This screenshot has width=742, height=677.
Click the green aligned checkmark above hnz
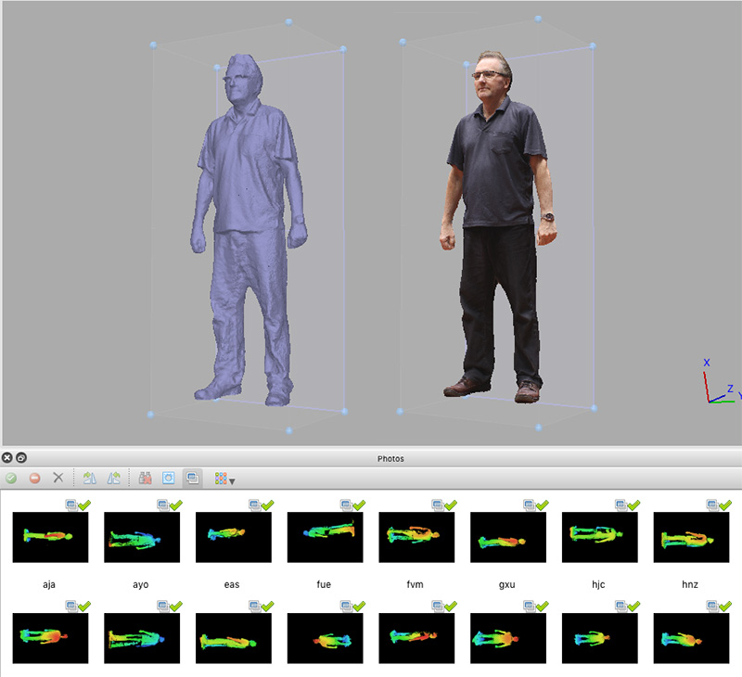(x=725, y=505)
